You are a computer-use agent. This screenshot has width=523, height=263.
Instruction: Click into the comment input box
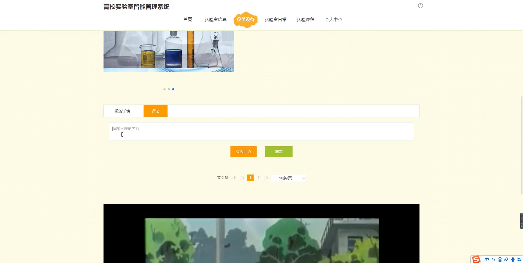pyautogui.click(x=261, y=131)
